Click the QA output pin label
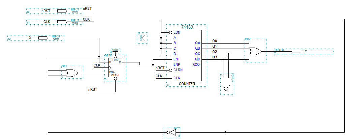The image size is (347, 139). tap(197, 43)
